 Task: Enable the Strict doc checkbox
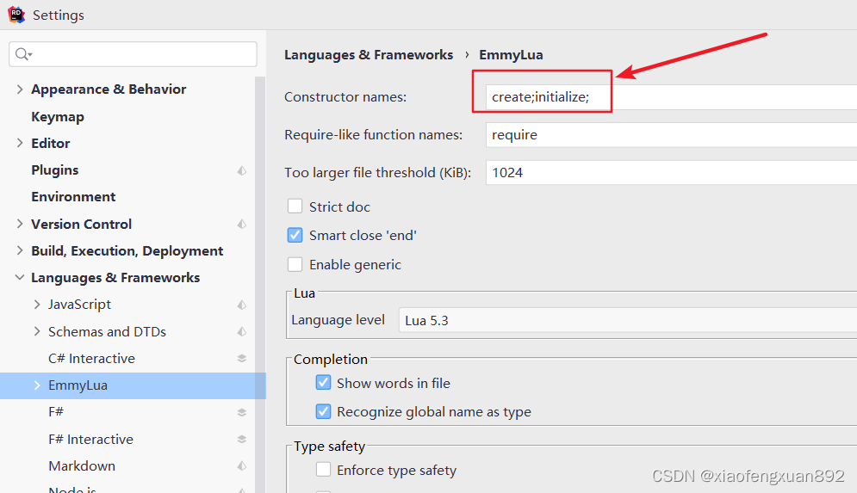pyautogui.click(x=295, y=206)
